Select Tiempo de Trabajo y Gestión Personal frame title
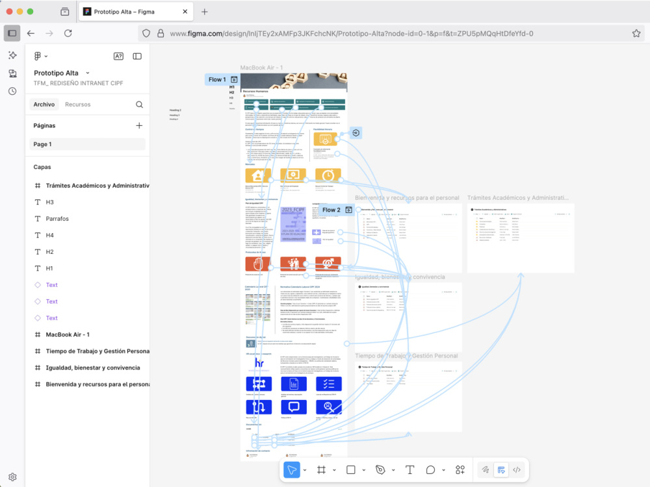This screenshot has height=487, width=650. click(406, 356)
